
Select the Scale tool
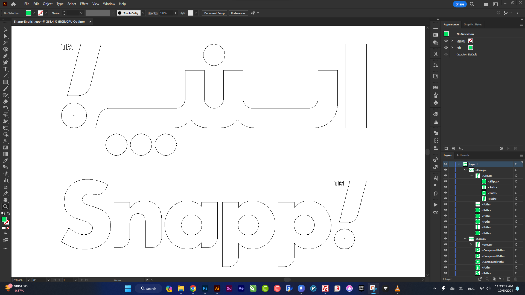(5, 114)
